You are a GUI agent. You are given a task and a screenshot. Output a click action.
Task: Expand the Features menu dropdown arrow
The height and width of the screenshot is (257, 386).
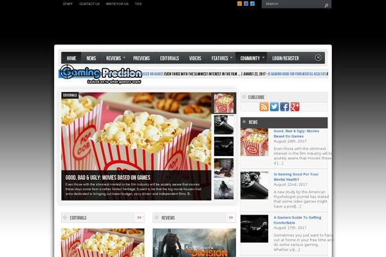[x=232, y=58]
